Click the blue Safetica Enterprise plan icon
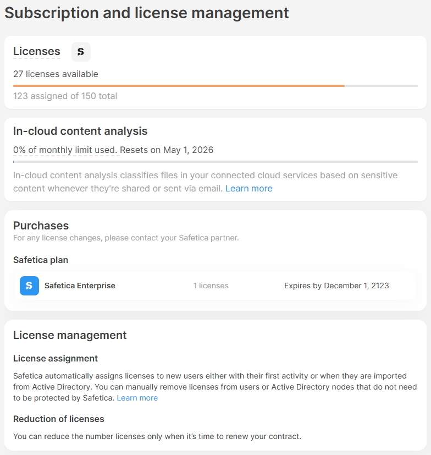The image size is (431, 455). [29, 286]
